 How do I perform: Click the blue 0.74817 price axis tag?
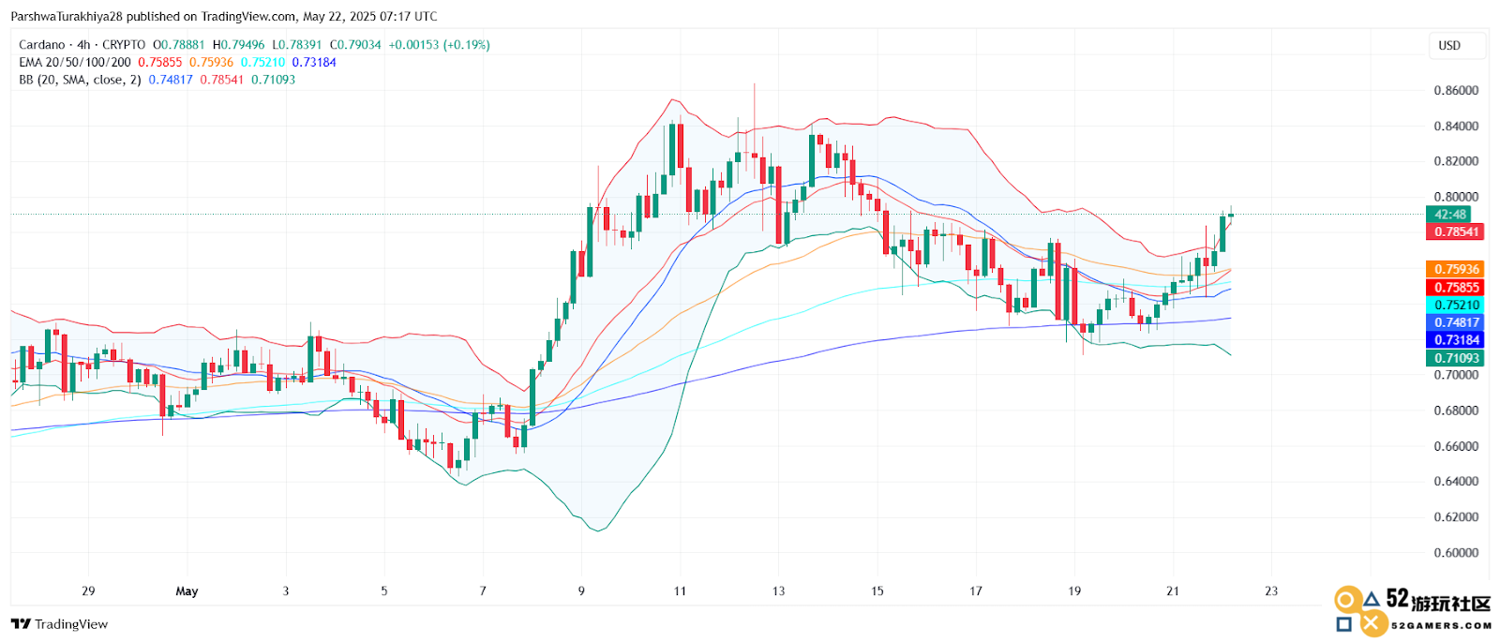coord(1455,323)
